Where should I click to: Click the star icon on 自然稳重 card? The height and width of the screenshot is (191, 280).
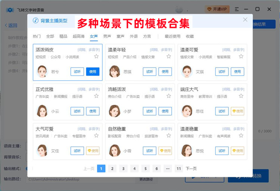click(169, 135)
